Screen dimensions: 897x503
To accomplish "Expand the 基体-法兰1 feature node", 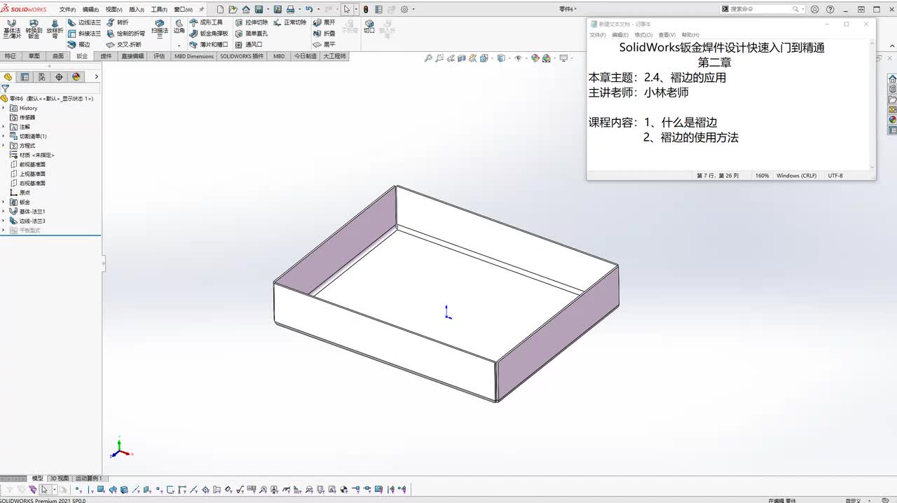I will pos(4,211).
